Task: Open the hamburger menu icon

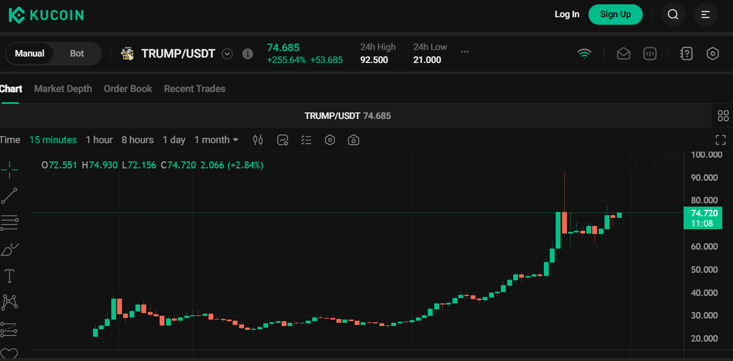Action: [x=706, y=15]
